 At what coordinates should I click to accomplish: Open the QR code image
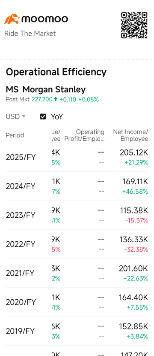134,25
